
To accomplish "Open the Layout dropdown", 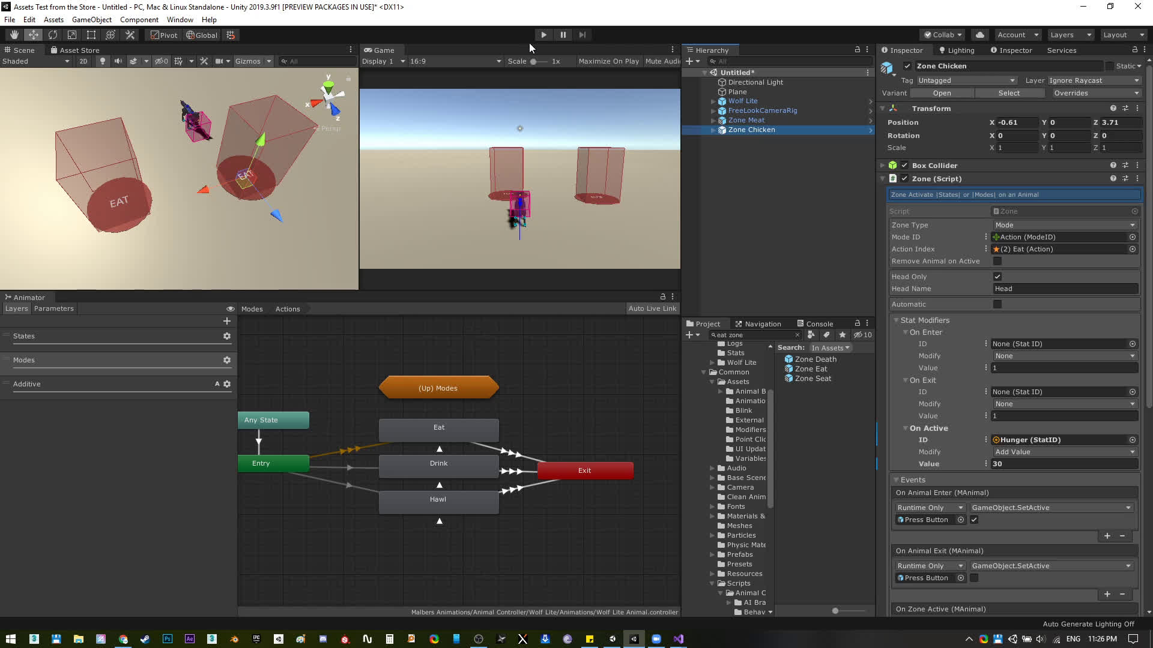I will (x=1123, y=35).
